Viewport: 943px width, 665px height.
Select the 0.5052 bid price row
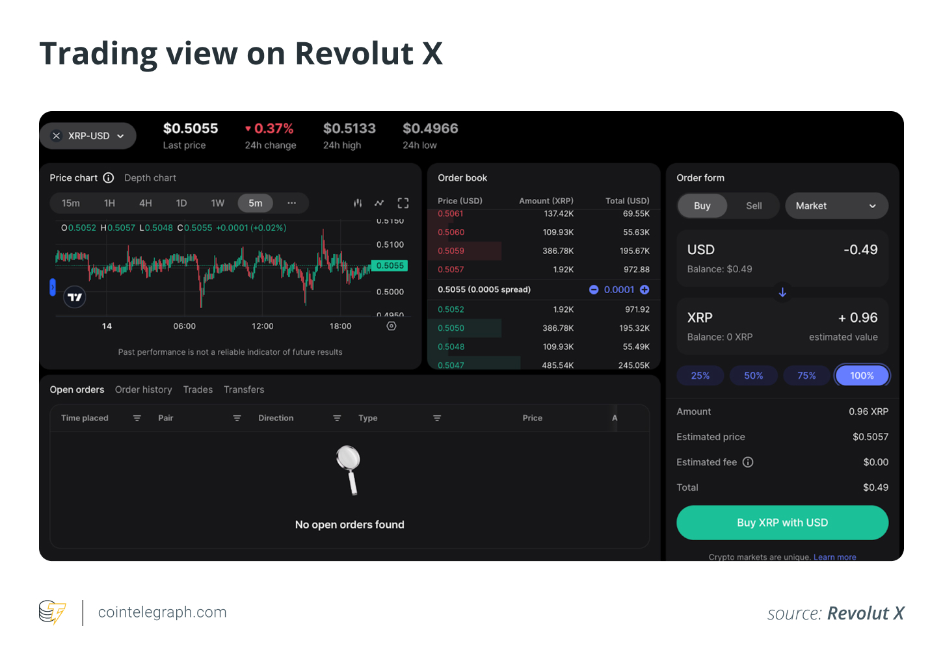[544, 309]
